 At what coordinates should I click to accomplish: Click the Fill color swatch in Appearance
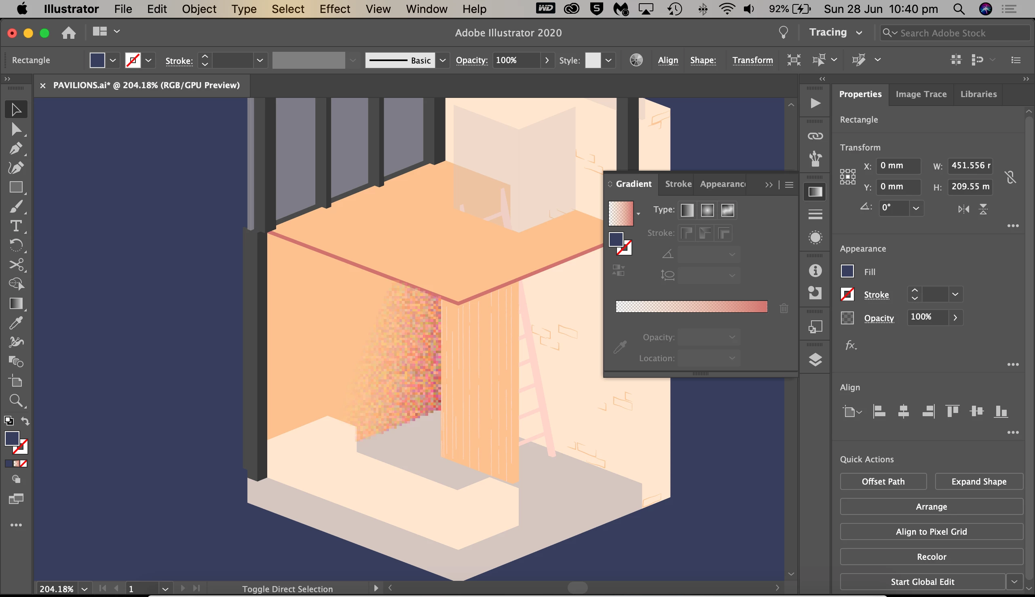coord(847,271)
